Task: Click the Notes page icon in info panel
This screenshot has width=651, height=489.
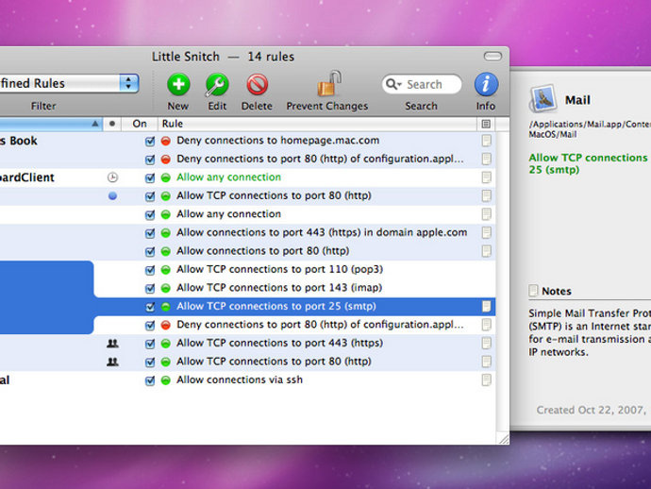Action: tap(533, 291)
